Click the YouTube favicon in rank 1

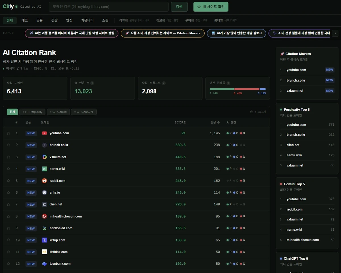click(x=44, y=133)
